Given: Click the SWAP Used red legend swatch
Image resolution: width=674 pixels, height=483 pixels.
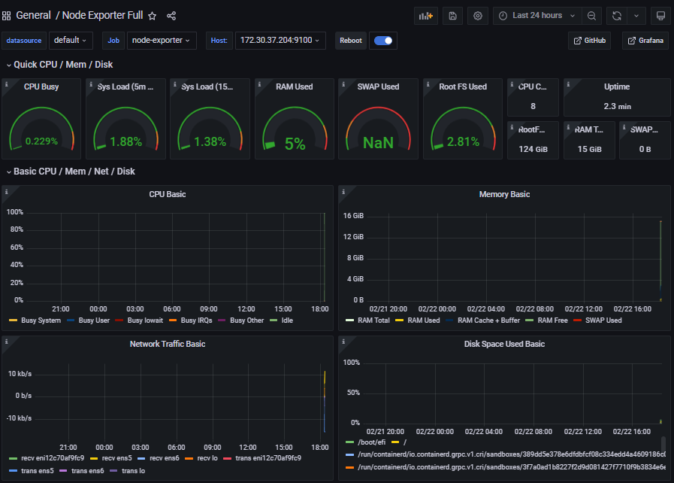Looking at the screenshot, I should tap(577, 320).
